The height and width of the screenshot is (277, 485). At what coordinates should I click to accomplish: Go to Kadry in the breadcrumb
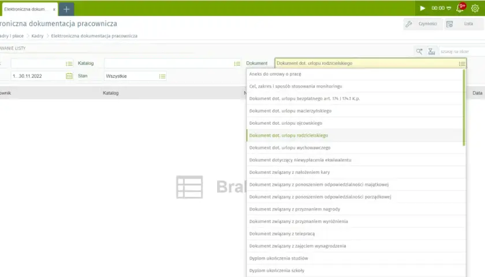38,36
